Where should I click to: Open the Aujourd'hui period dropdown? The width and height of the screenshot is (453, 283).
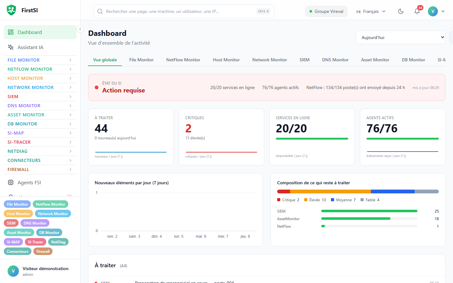pyautogui.click(x=400, y=37)
